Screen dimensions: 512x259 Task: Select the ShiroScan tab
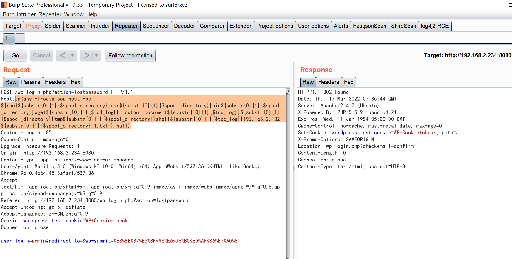tap(404, 26)
